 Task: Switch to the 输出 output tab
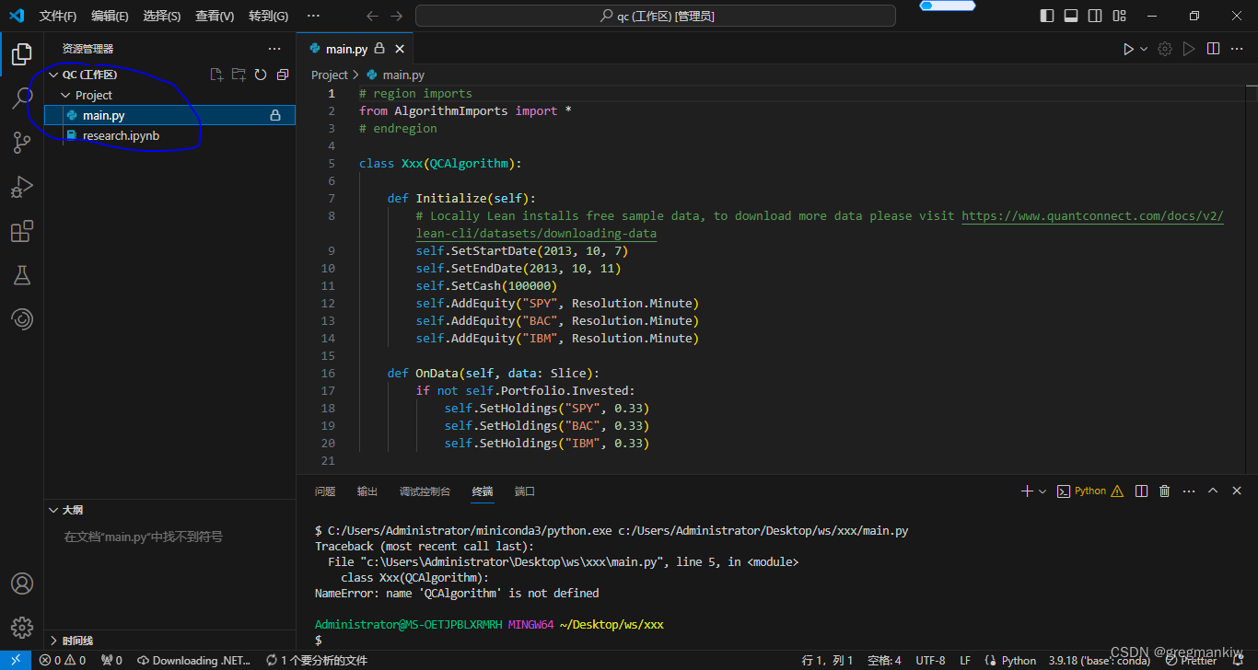[367, 491]
